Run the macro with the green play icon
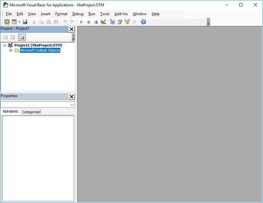This screenshot has height=203, width=263. 81,22
